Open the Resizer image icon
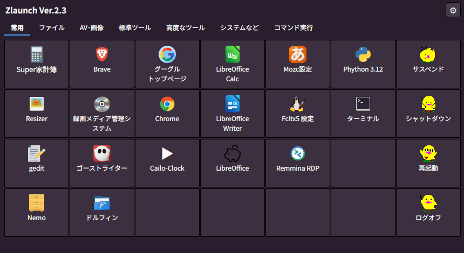The width and height of the screenshot is (464, 253). [37, 104]
